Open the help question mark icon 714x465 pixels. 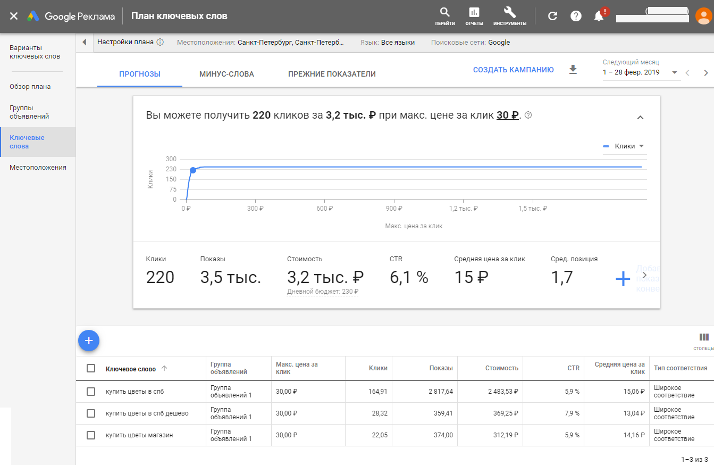coord(576,16)
